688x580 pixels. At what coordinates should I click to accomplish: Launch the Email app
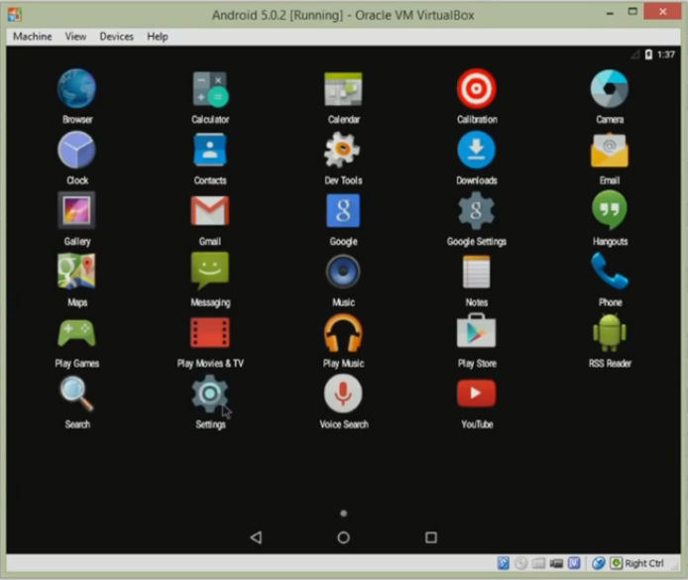click(610, 150)
